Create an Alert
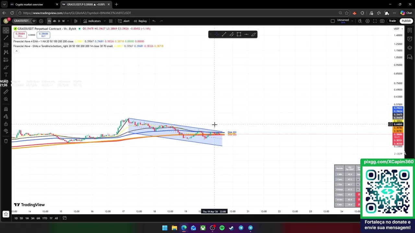 click(124, 21)
